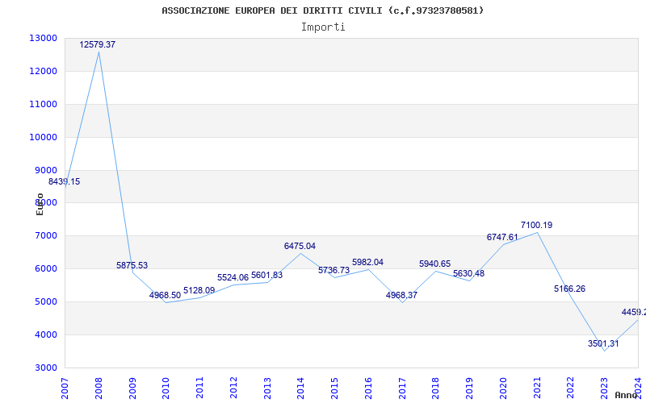Click the 2007 x-axis year label
The image size is (646, 403).
point(65,388)
